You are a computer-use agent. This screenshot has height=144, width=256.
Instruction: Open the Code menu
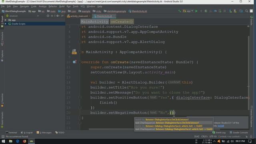34,6
